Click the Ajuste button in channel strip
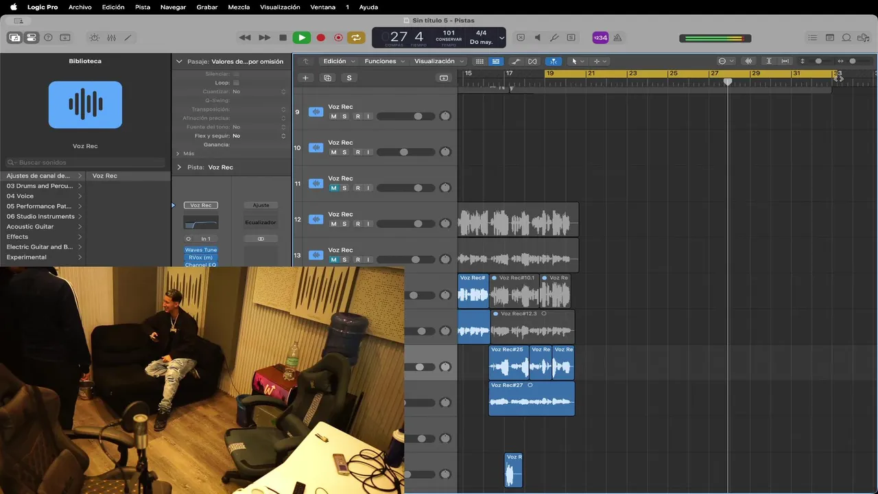878x494 pixels. pyautogui.click(x=261, y=205)
